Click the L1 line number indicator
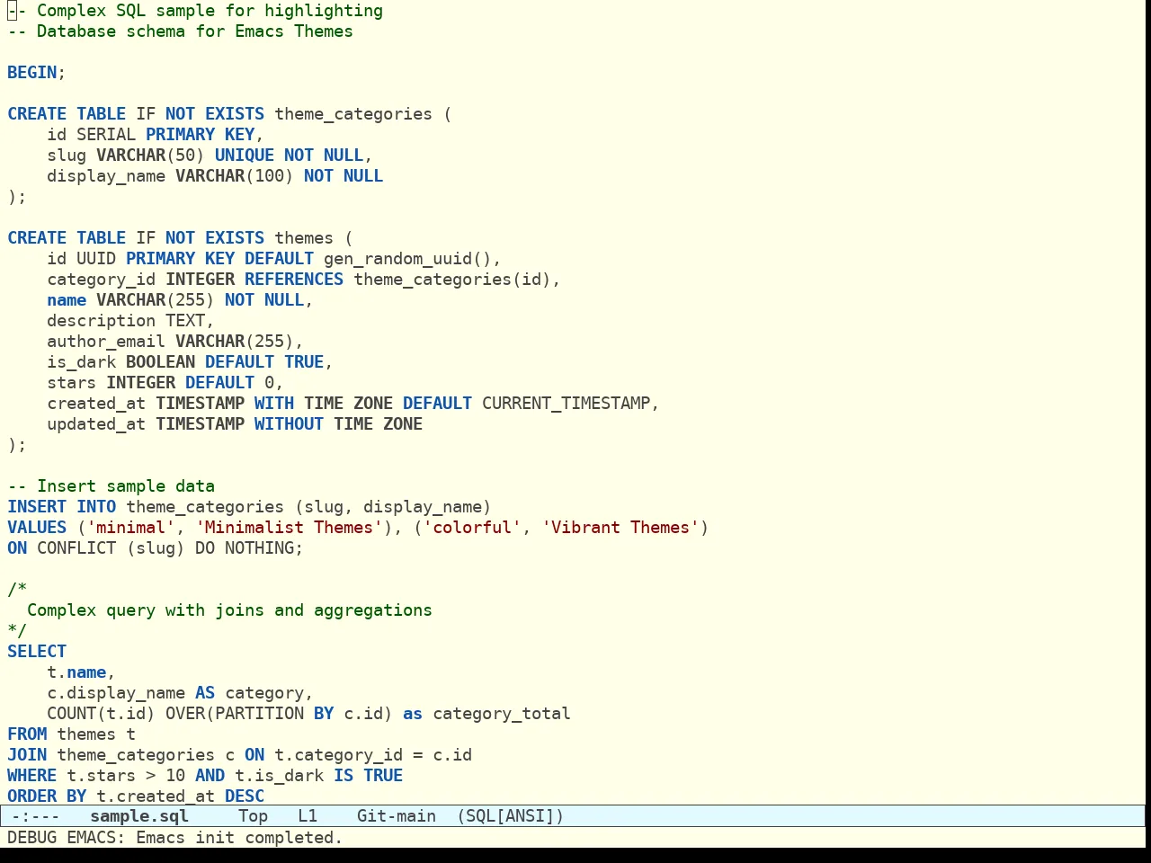 click(x=308, y=816)
